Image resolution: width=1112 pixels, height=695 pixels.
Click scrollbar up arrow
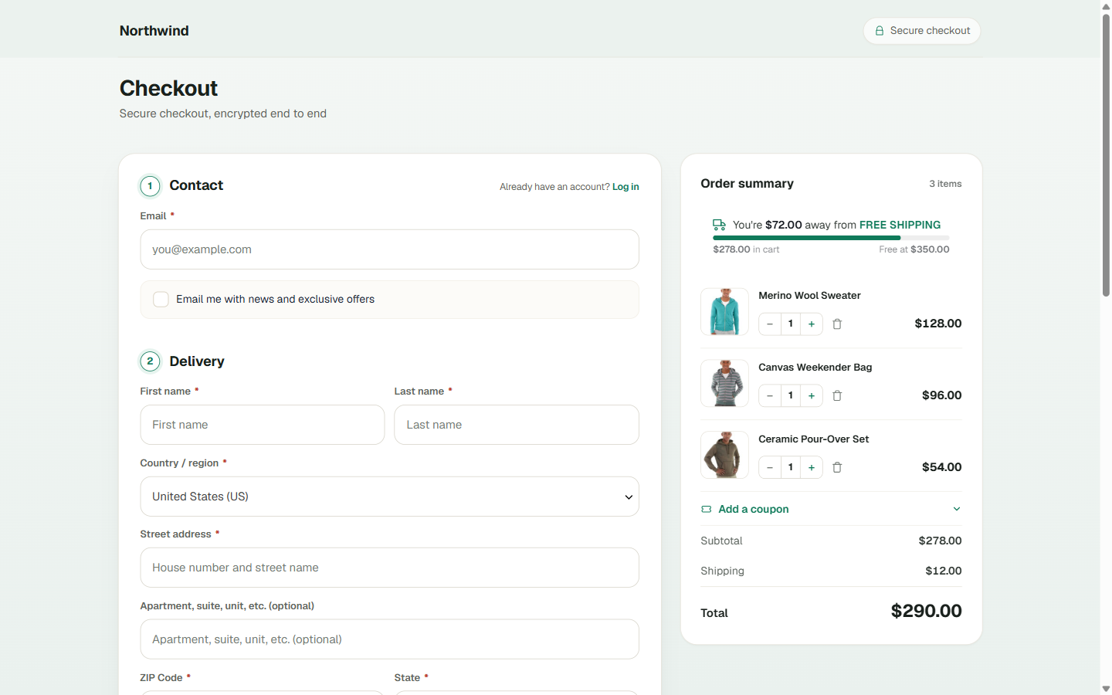pyautogui.click(x=1106, y=6)
